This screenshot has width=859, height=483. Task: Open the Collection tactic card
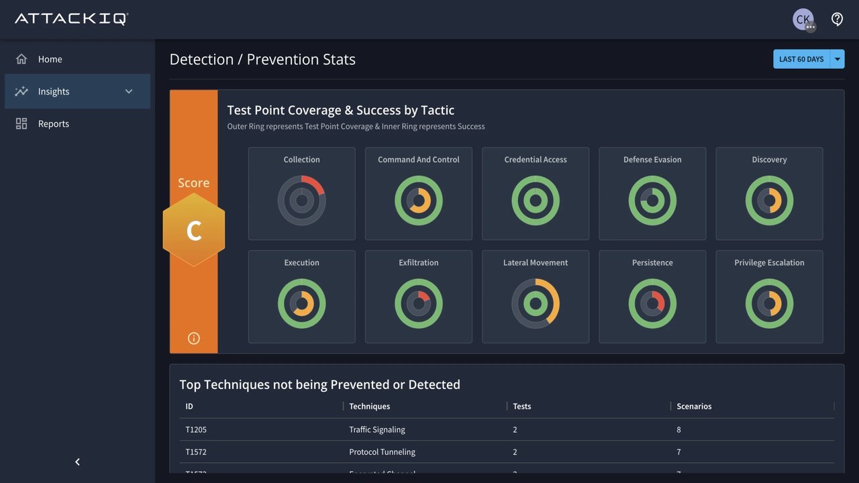302,193
